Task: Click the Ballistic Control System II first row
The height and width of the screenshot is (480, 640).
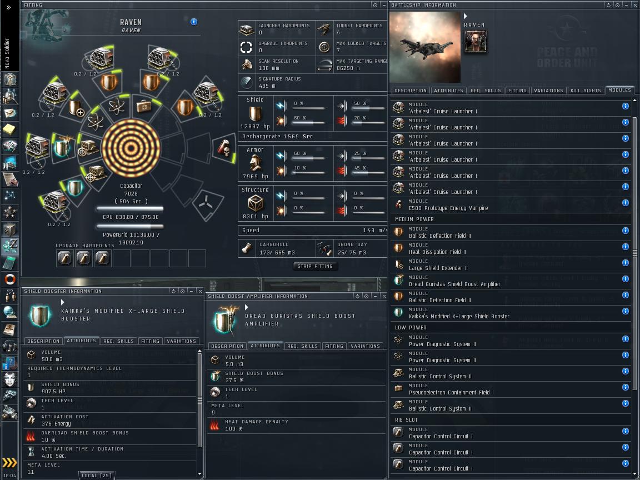Action: point(510,373)
